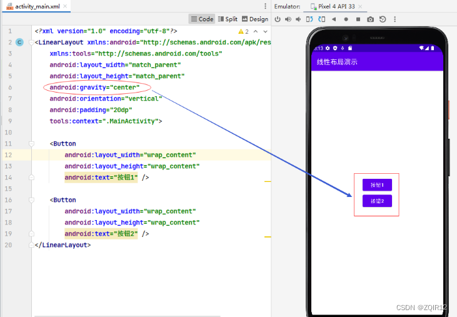Click the xml version declaration on line 1
Image resolution: width=457 pixels, height=317 pixels.
(x=106, y=31)
